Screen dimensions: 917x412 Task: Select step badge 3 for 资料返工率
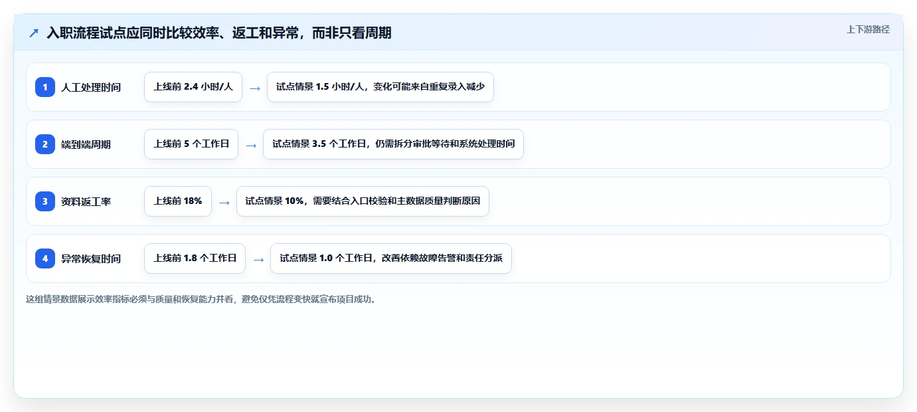pyautogui.click(x=45, y=201)
